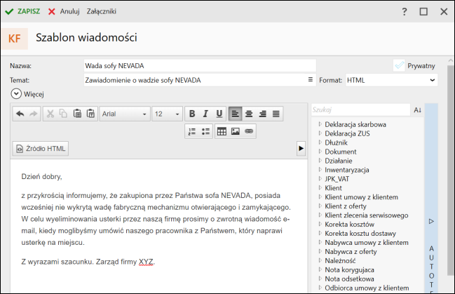The width and height of the screenshot is (455, 294).
Task: Center align the text
Action: 249,114
